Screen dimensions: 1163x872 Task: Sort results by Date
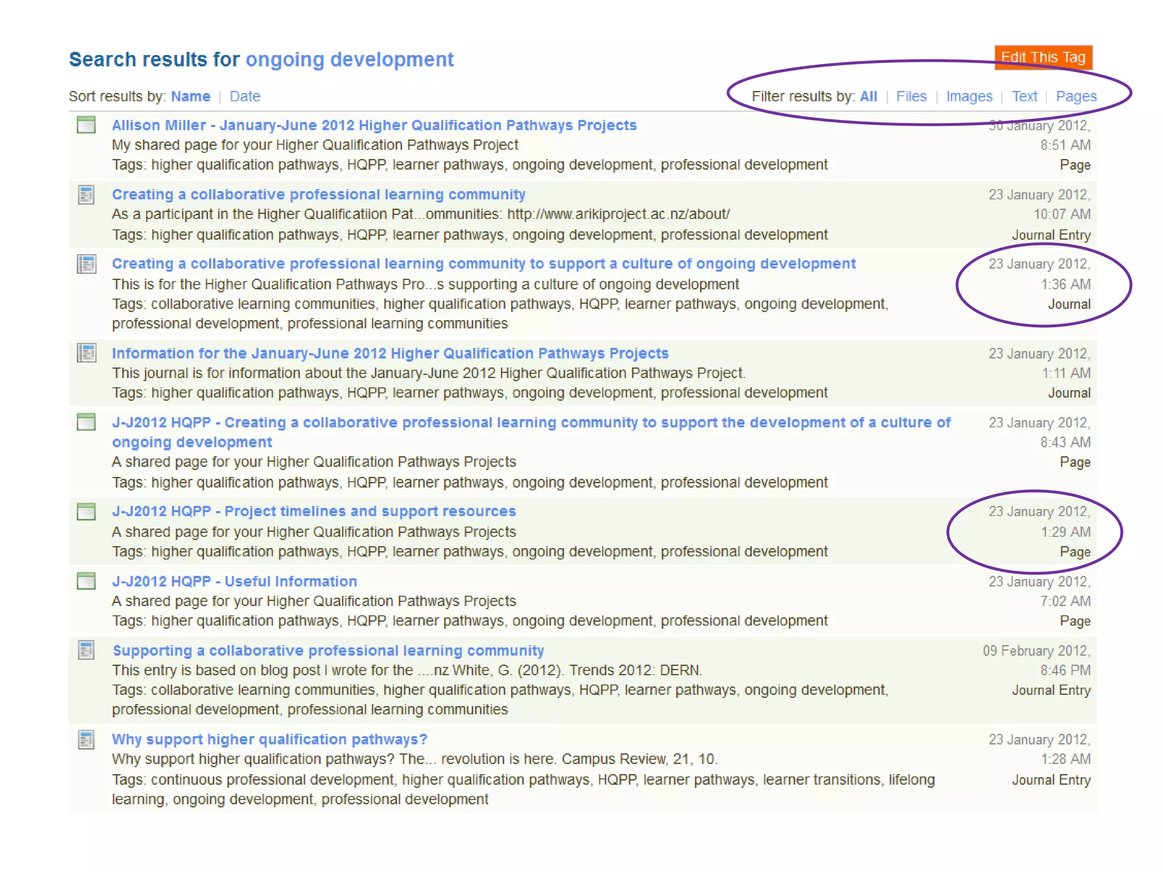click(x=245, y=97)
